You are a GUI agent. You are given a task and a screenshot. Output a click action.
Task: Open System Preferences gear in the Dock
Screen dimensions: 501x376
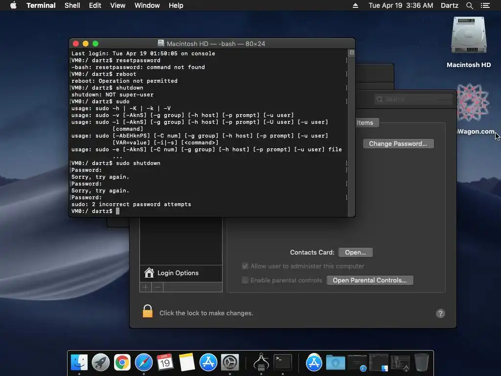[230, 363]
